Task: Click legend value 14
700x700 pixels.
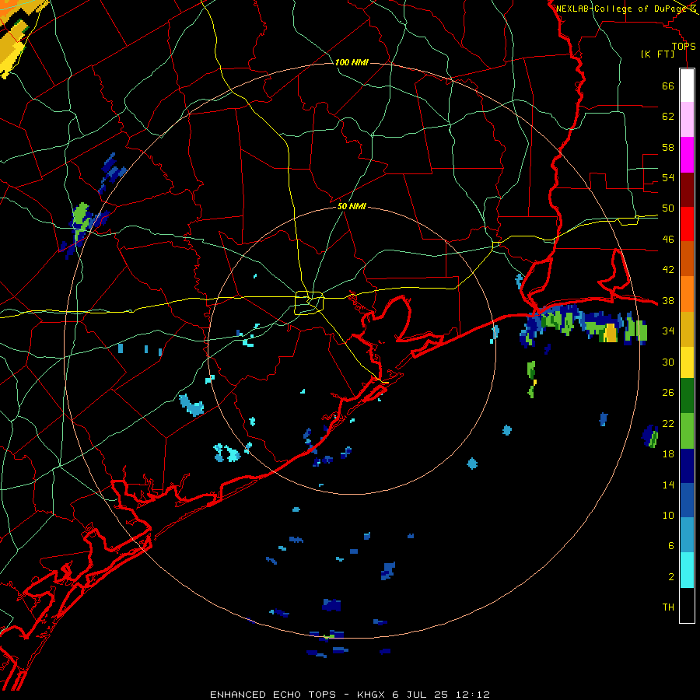Action: point(668,485)
